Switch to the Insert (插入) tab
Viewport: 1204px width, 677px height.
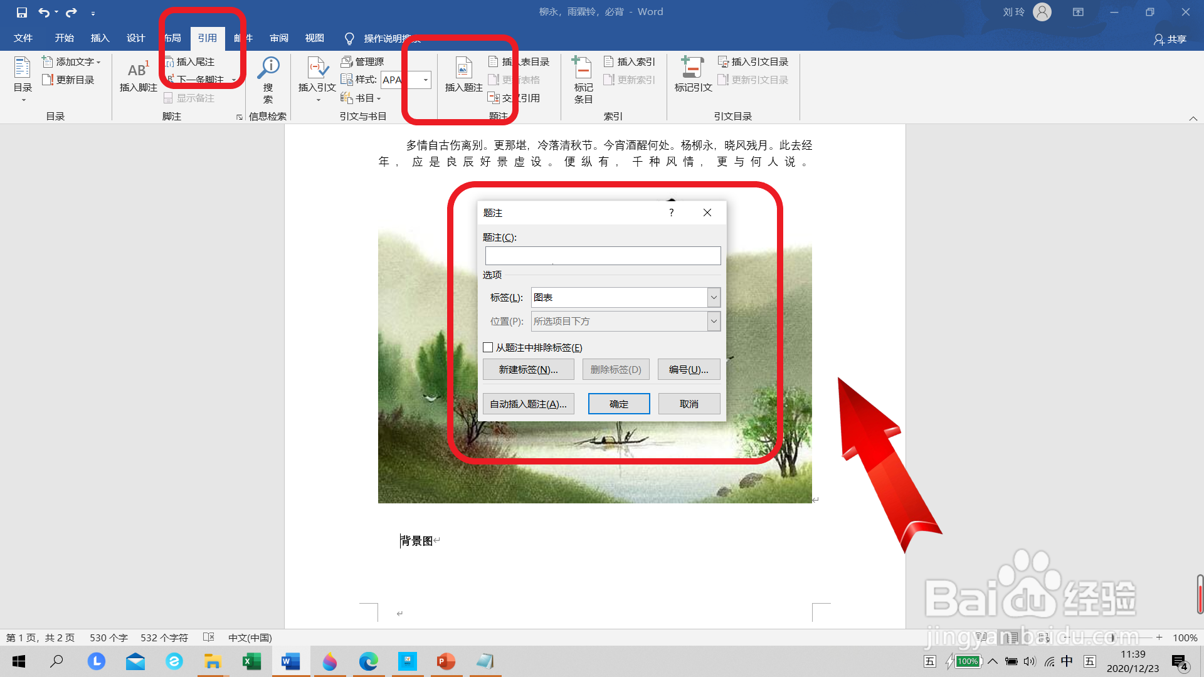(x=100, y=38)
